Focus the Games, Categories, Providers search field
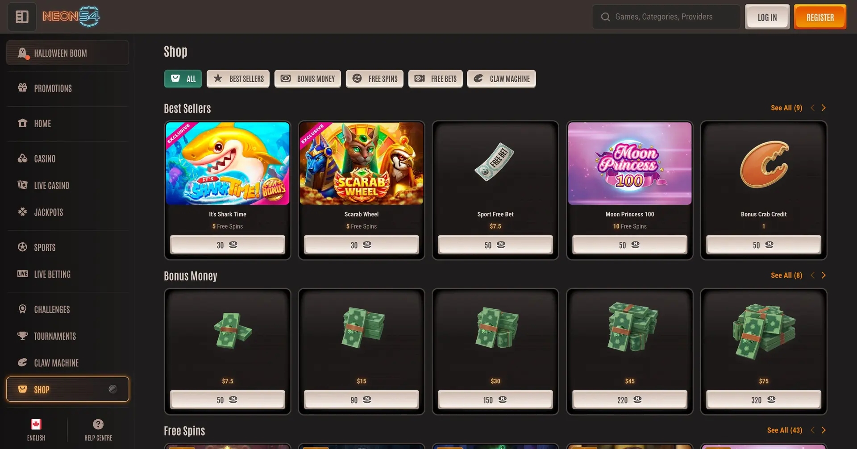This screenshot has width=857, height=449. coord(666,17)
